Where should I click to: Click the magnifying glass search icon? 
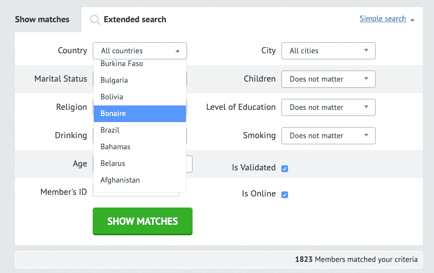[x=95, y=19]
